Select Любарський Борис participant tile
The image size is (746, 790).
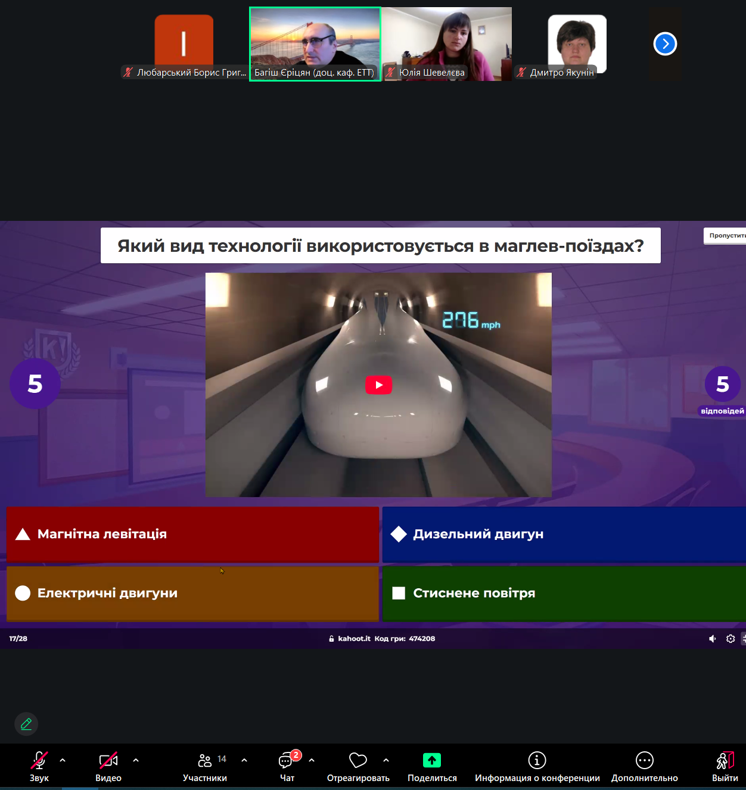tap(184, 44)
